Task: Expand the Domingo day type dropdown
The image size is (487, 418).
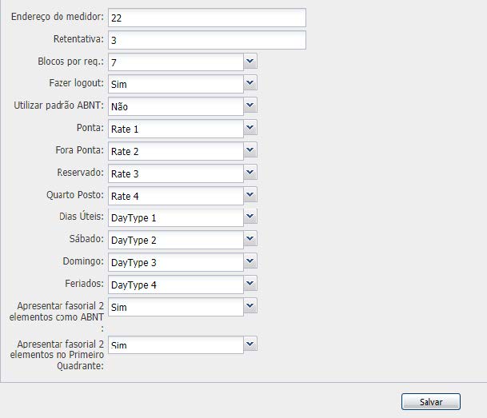Action: [250, 261]
